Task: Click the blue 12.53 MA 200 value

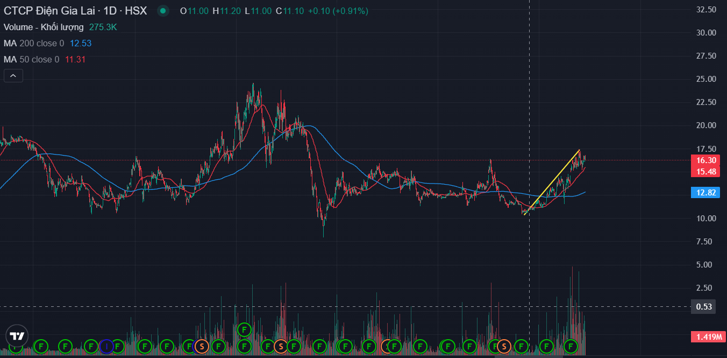Action: click(x=81, y=43)
